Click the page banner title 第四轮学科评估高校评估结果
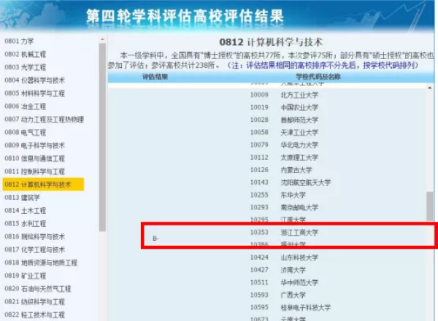The height and width of the screenshot is (321, 438). (x=185, y=16)
